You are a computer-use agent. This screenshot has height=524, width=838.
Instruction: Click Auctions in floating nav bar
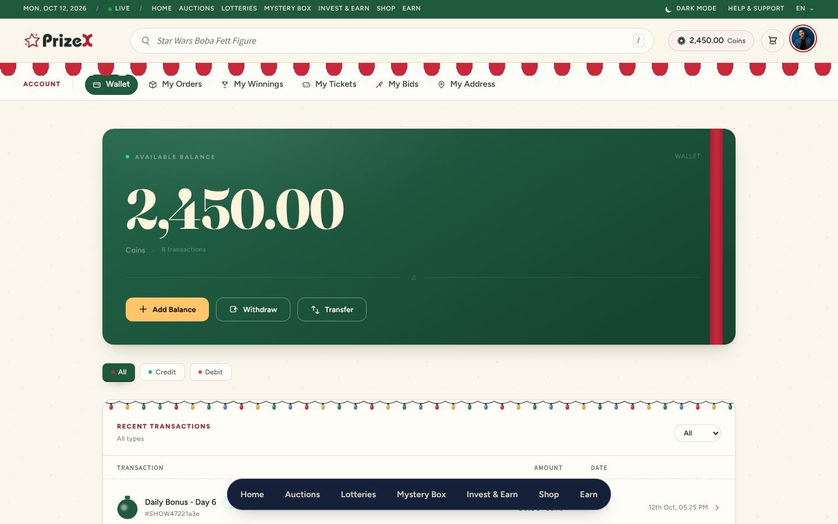click(x=303, y=494)
